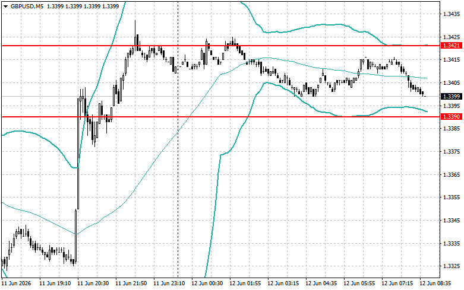Viewport: 464px width, 290px height.
Task: Select the 1.3395 price axis label
Action: pos(452,106)
